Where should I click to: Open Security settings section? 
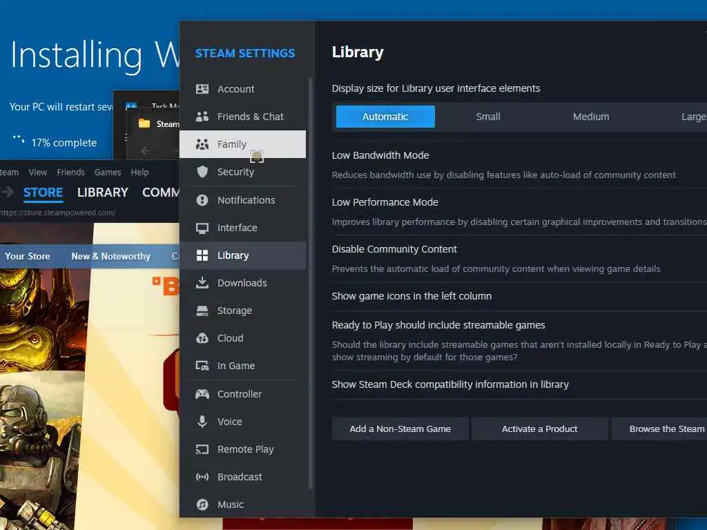pyautogui.click(x=242, y=172)
